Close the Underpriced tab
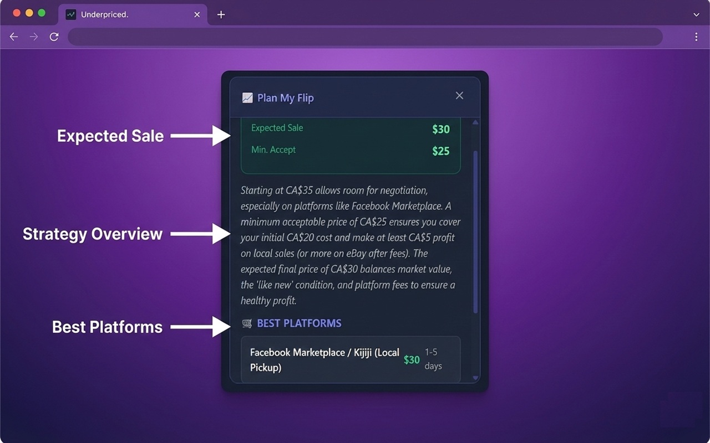This screenshot has width=710, height=443. click(197, 15)
